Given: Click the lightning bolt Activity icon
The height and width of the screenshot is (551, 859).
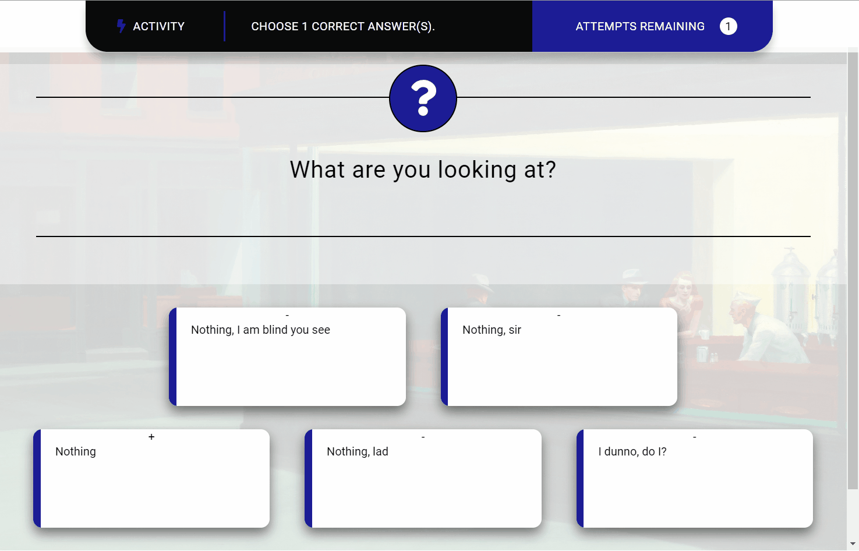Looking at the screenshot, I should 121,26.
